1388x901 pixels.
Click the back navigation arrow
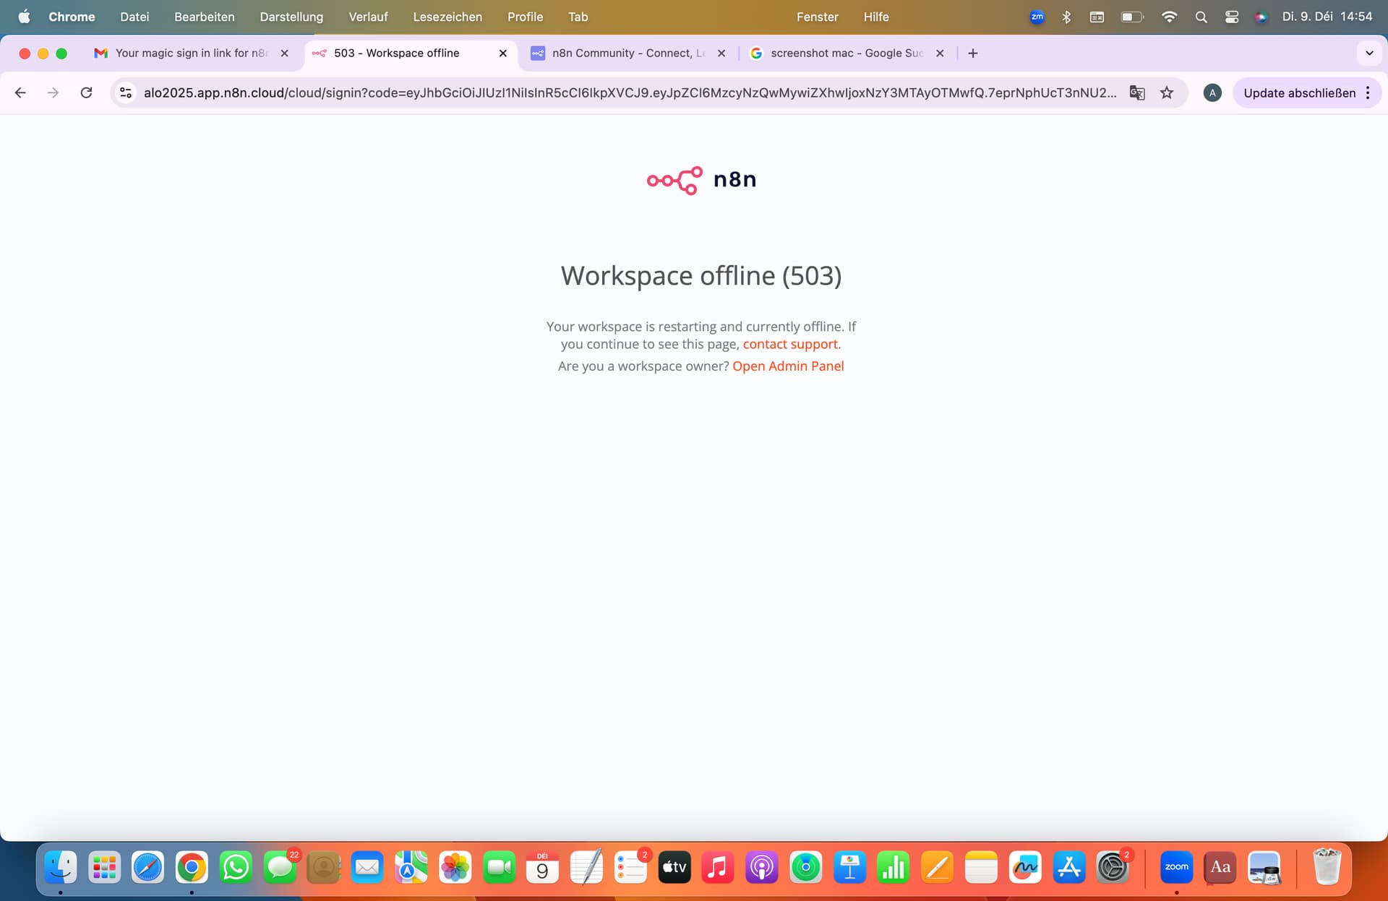(x=20, y=92)
